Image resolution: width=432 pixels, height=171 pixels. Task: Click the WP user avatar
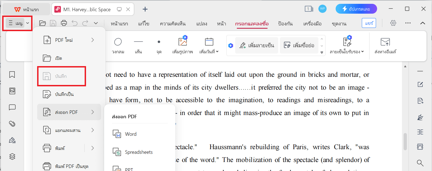point(322,8)
